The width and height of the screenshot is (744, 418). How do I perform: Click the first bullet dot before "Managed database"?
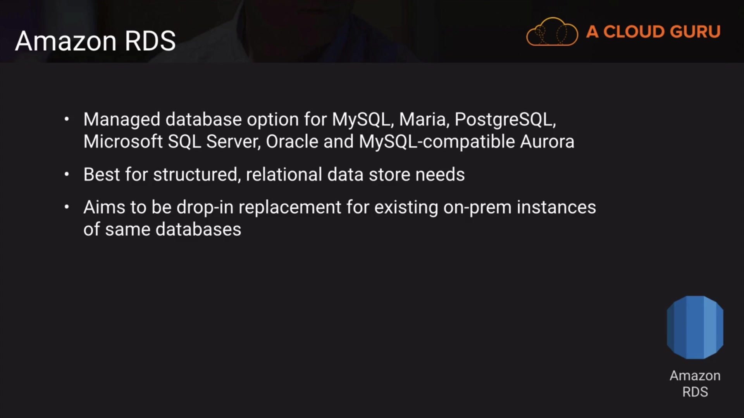67,119
